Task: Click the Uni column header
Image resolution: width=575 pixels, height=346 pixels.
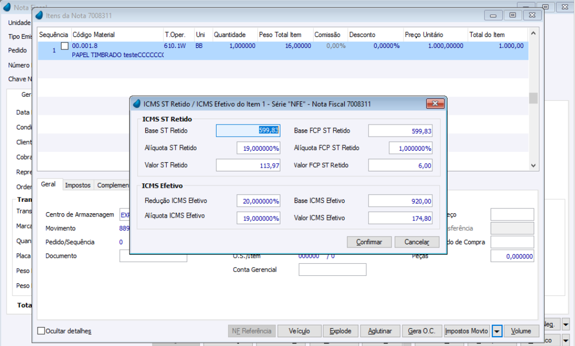Action: click(203, 34)
